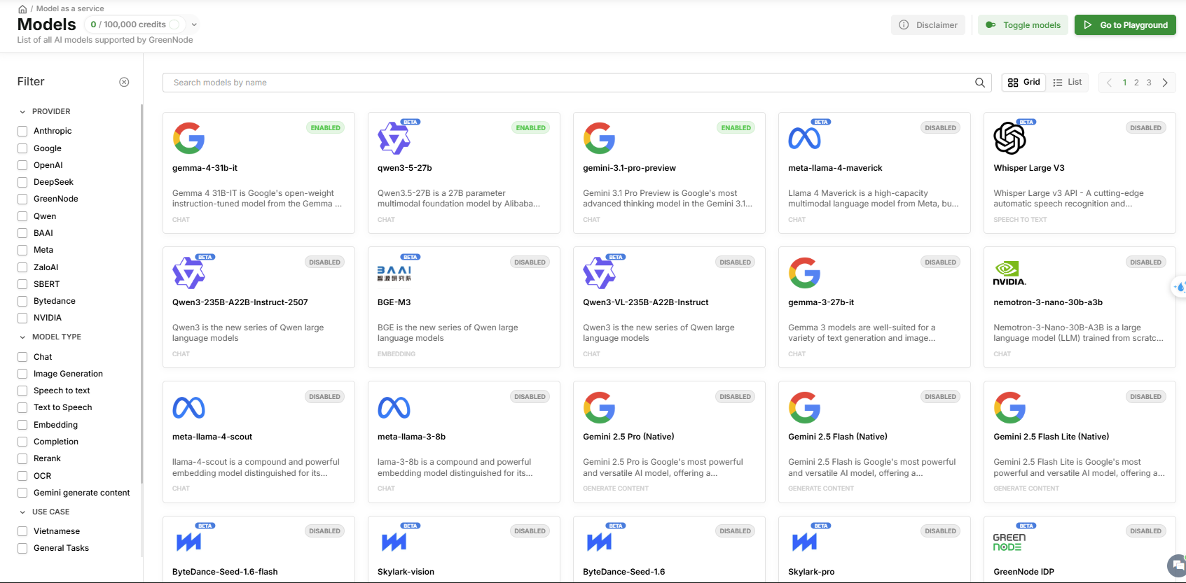Click the BAAI logo on BGE-M3 card
The image size is (1186, 583).
point(394,273)
